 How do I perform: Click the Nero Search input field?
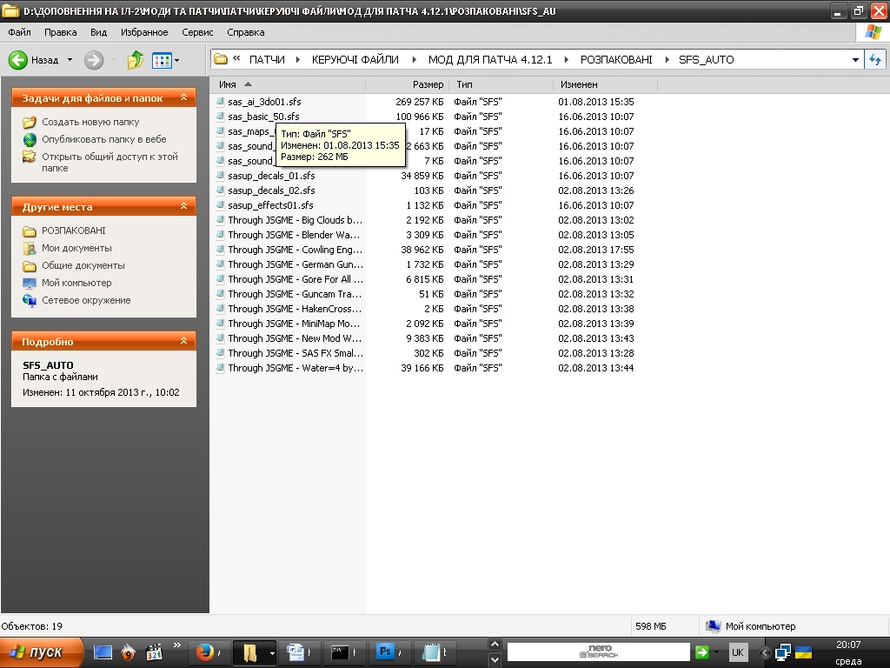pos(598,652)
